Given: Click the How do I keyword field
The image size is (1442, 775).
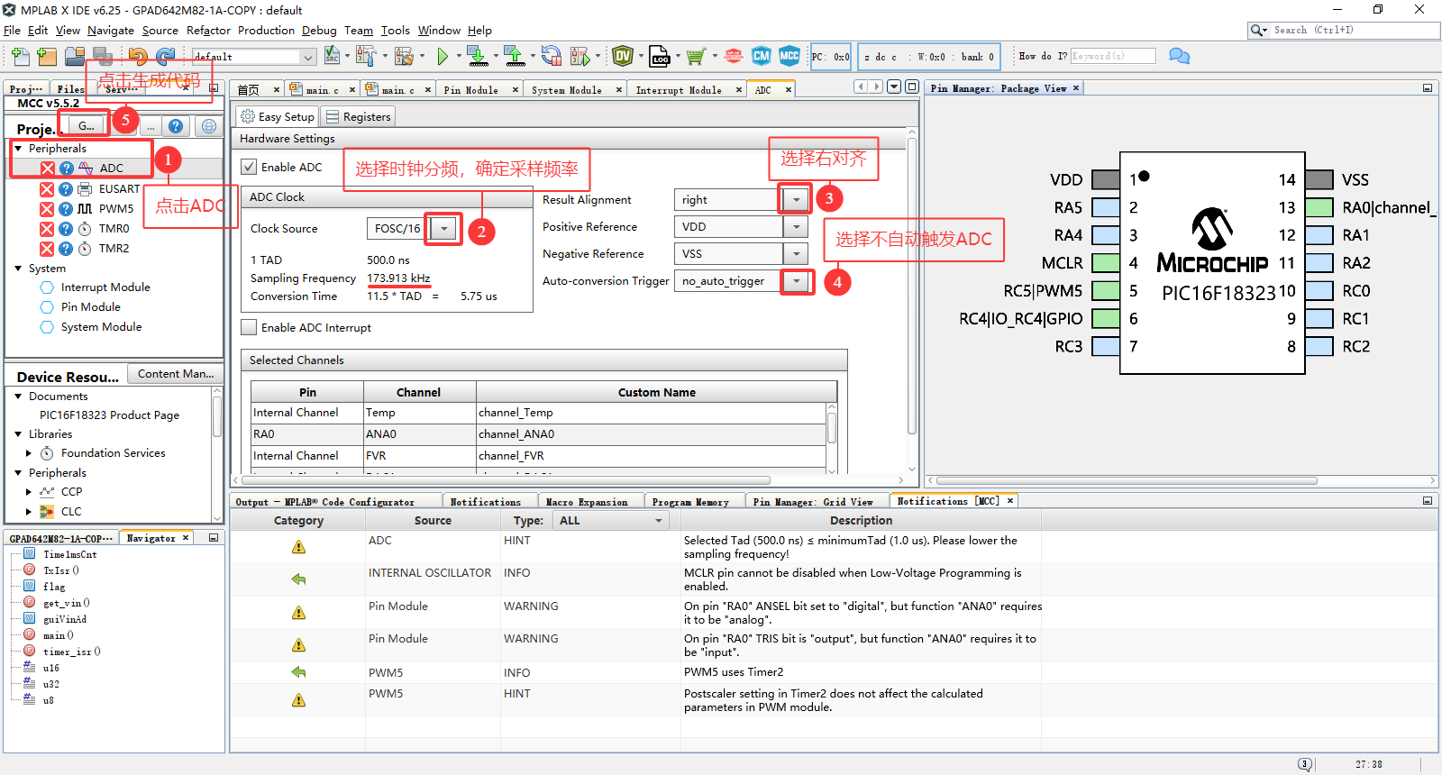Looking at the screenshot, I should pos(1113,56).
